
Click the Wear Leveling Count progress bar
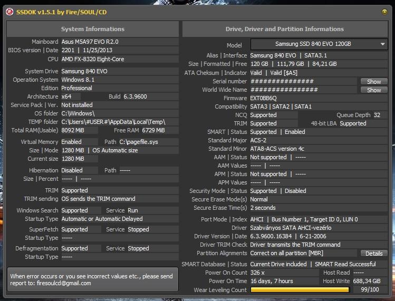click(x=300, y=289)
